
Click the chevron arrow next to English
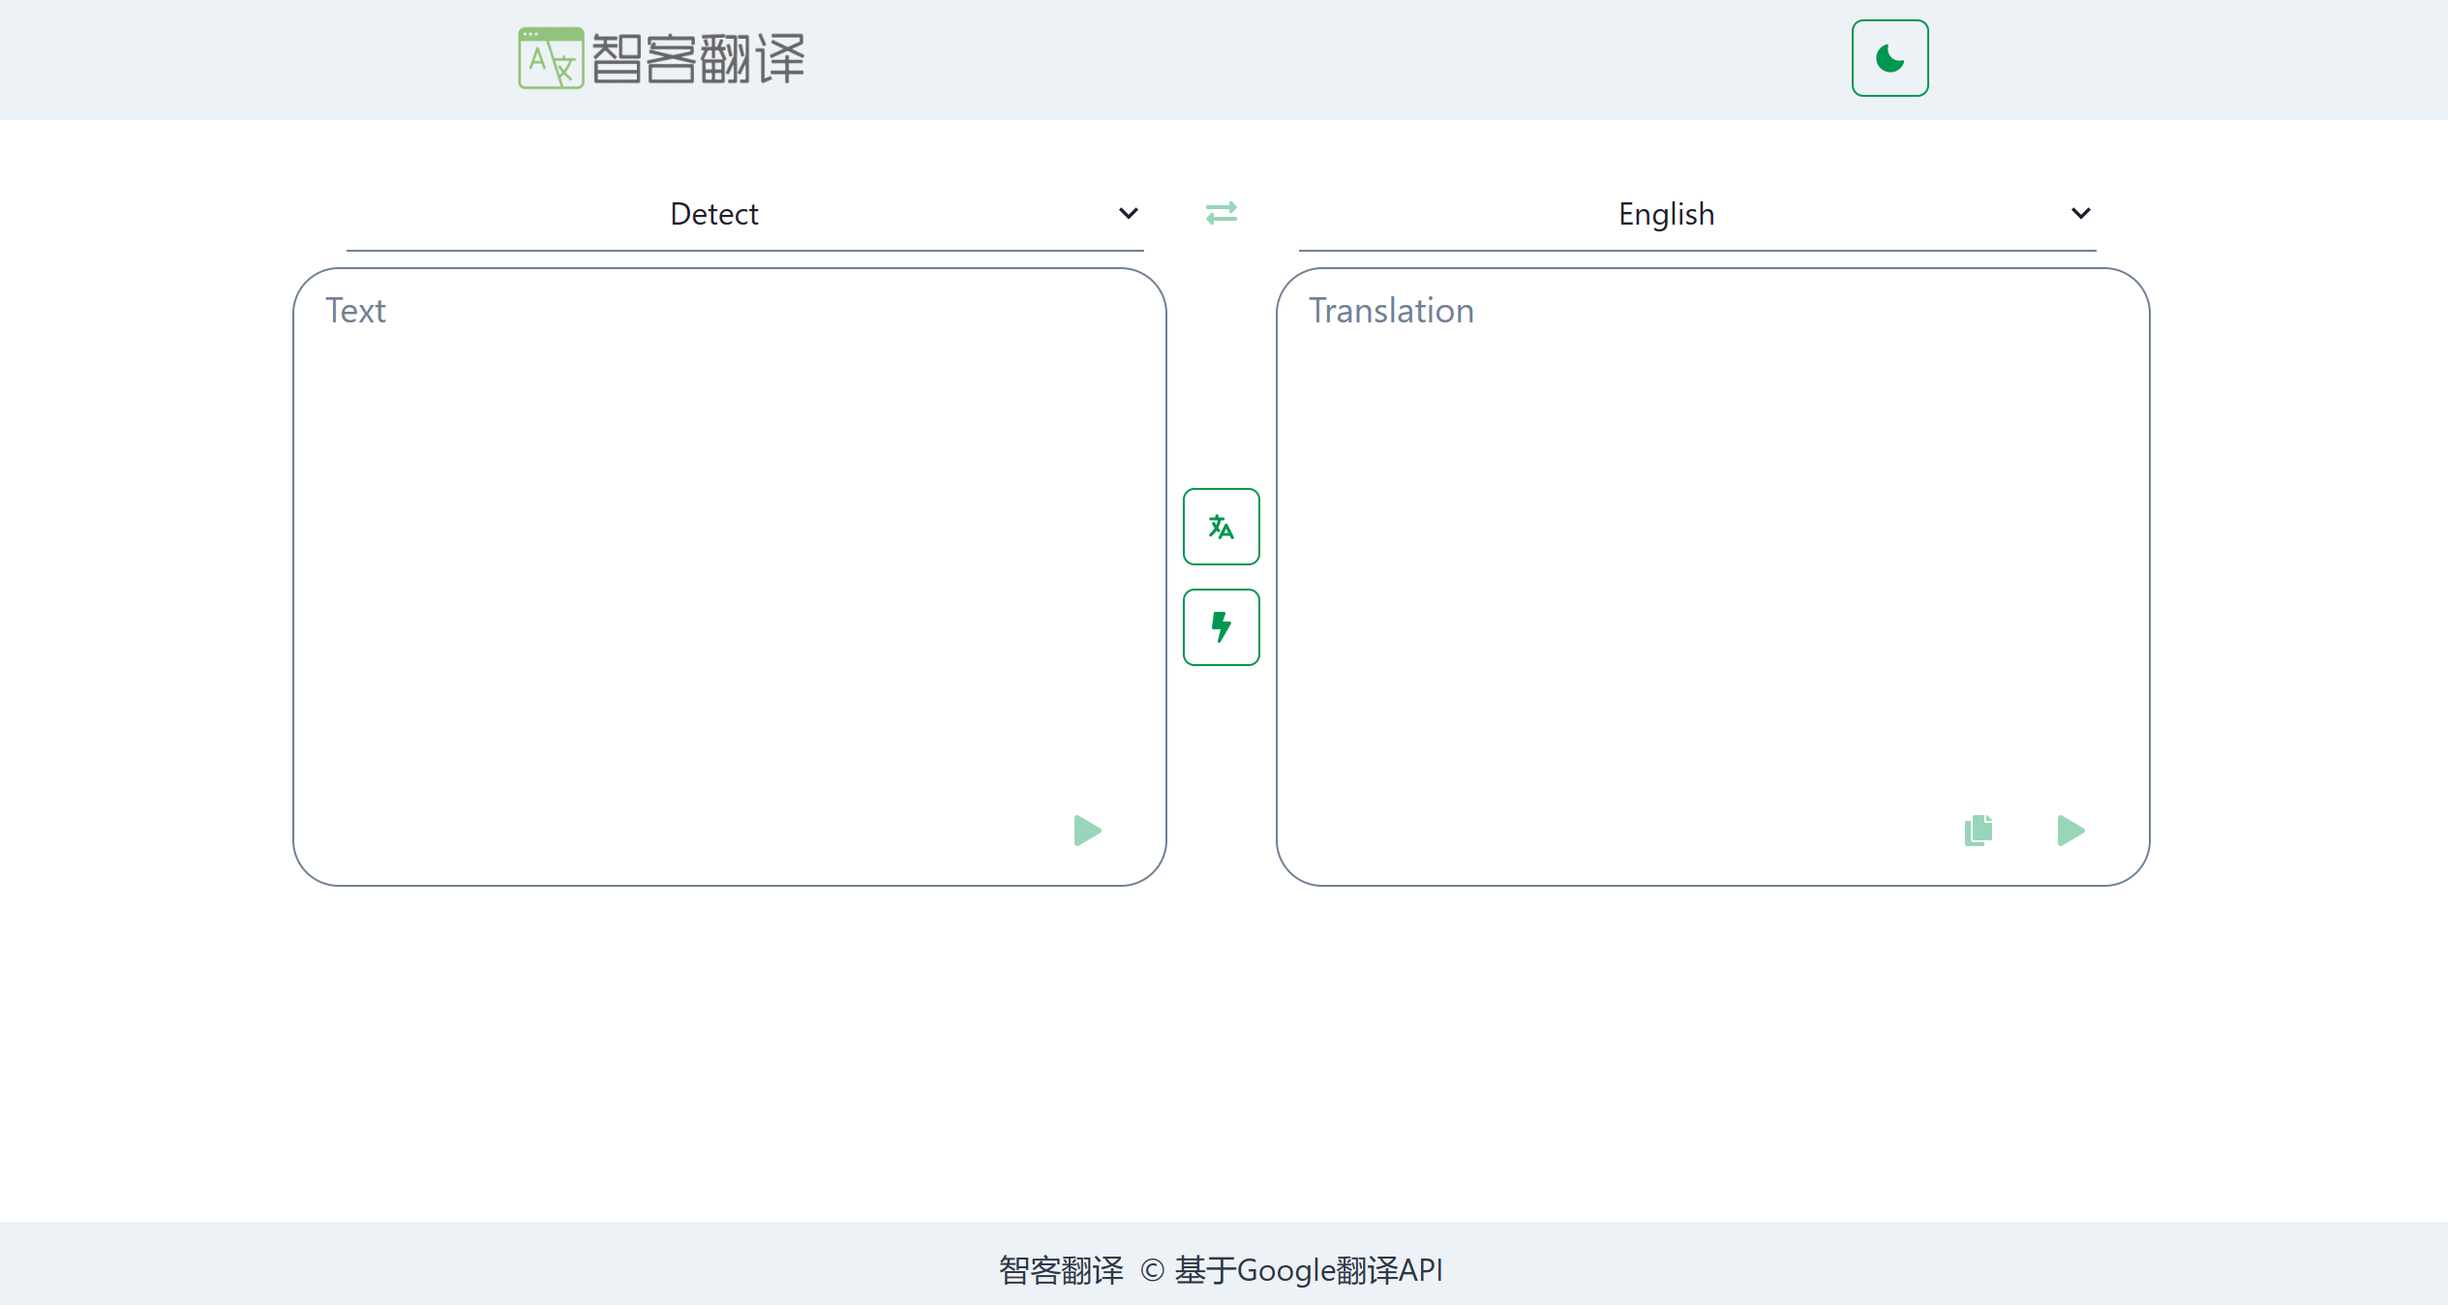tap(2080, 214)
